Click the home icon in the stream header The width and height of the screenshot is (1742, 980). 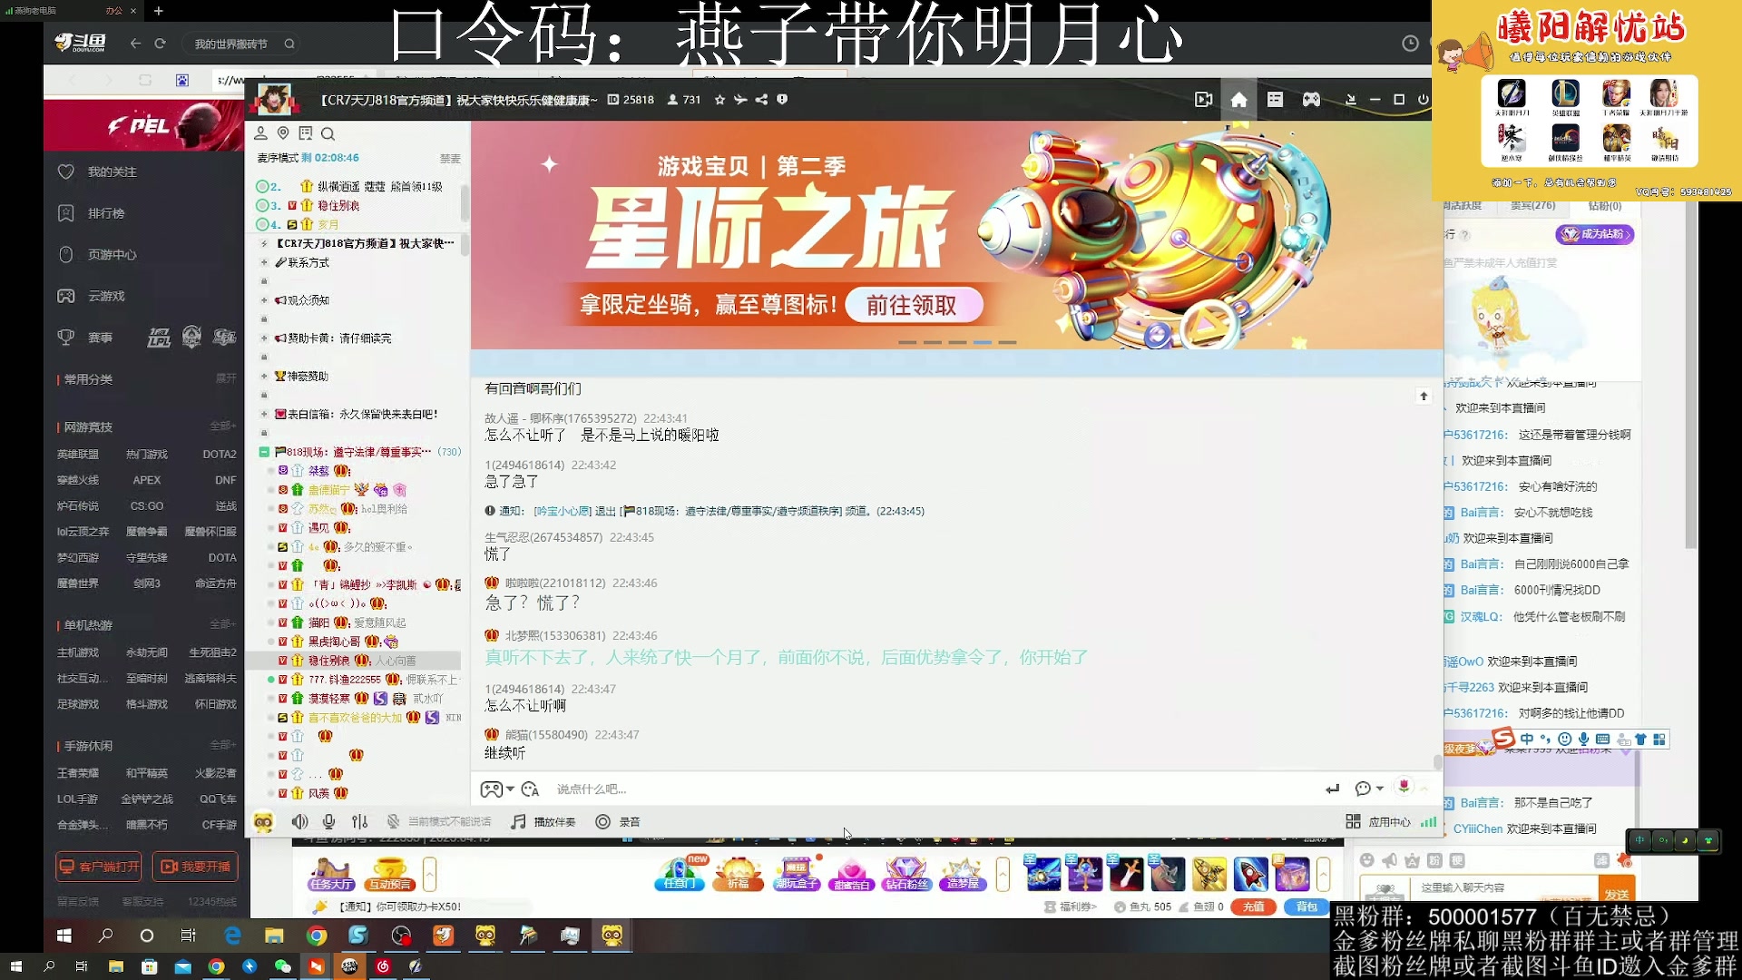tap(1238, 100)
